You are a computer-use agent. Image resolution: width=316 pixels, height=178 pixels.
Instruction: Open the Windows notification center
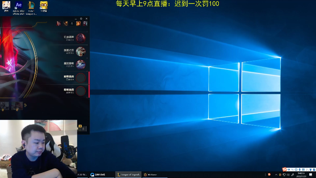coord(311,175)
